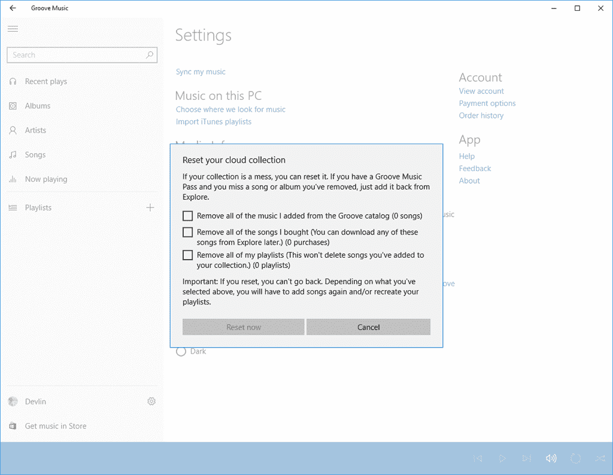This screenshot has width=613, height=475.
Task: Toggle the shuffle icon
Action: (x=600, y=458)
